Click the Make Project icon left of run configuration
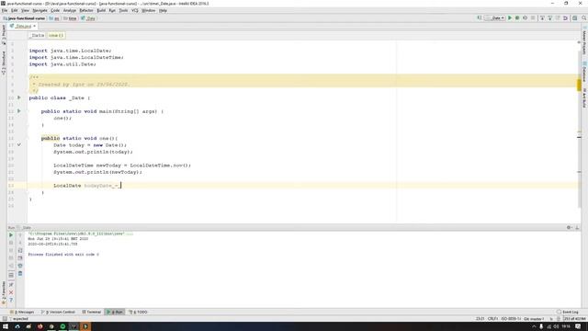Screen dimensions: 588x331 tap(480, 18)
